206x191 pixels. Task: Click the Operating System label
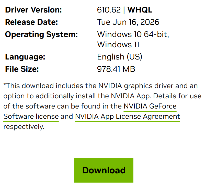click(x=41, y=34)
